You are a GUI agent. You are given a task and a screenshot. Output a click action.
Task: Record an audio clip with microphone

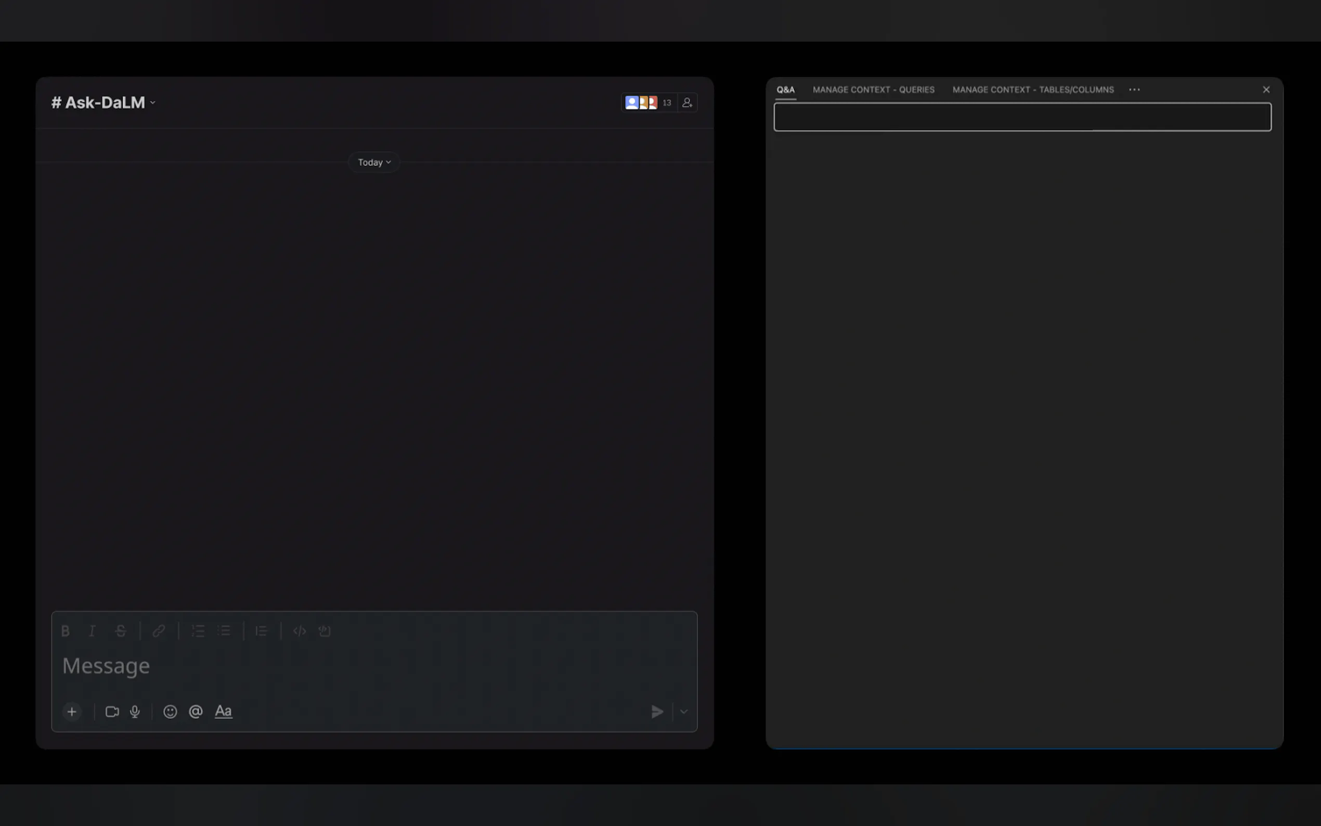(135, 711)
